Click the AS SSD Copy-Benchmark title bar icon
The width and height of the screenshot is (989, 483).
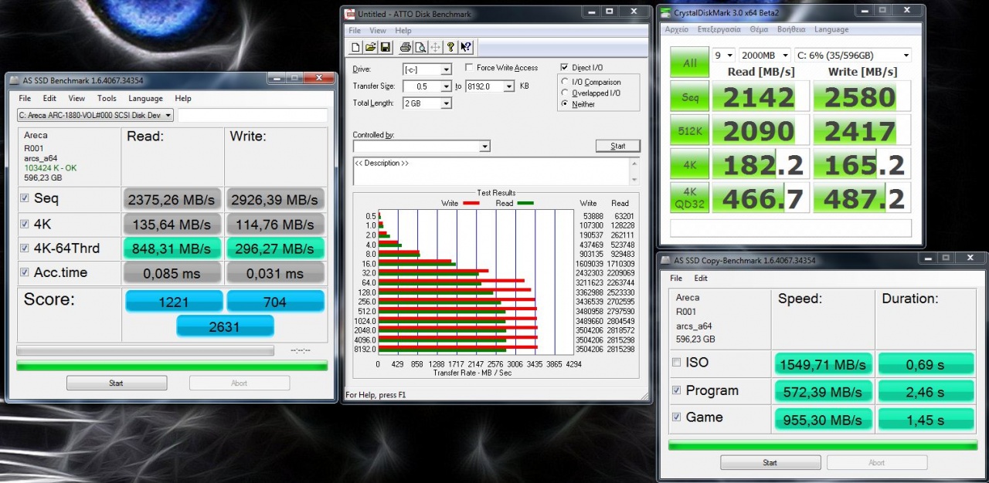[x=666, y=260]
